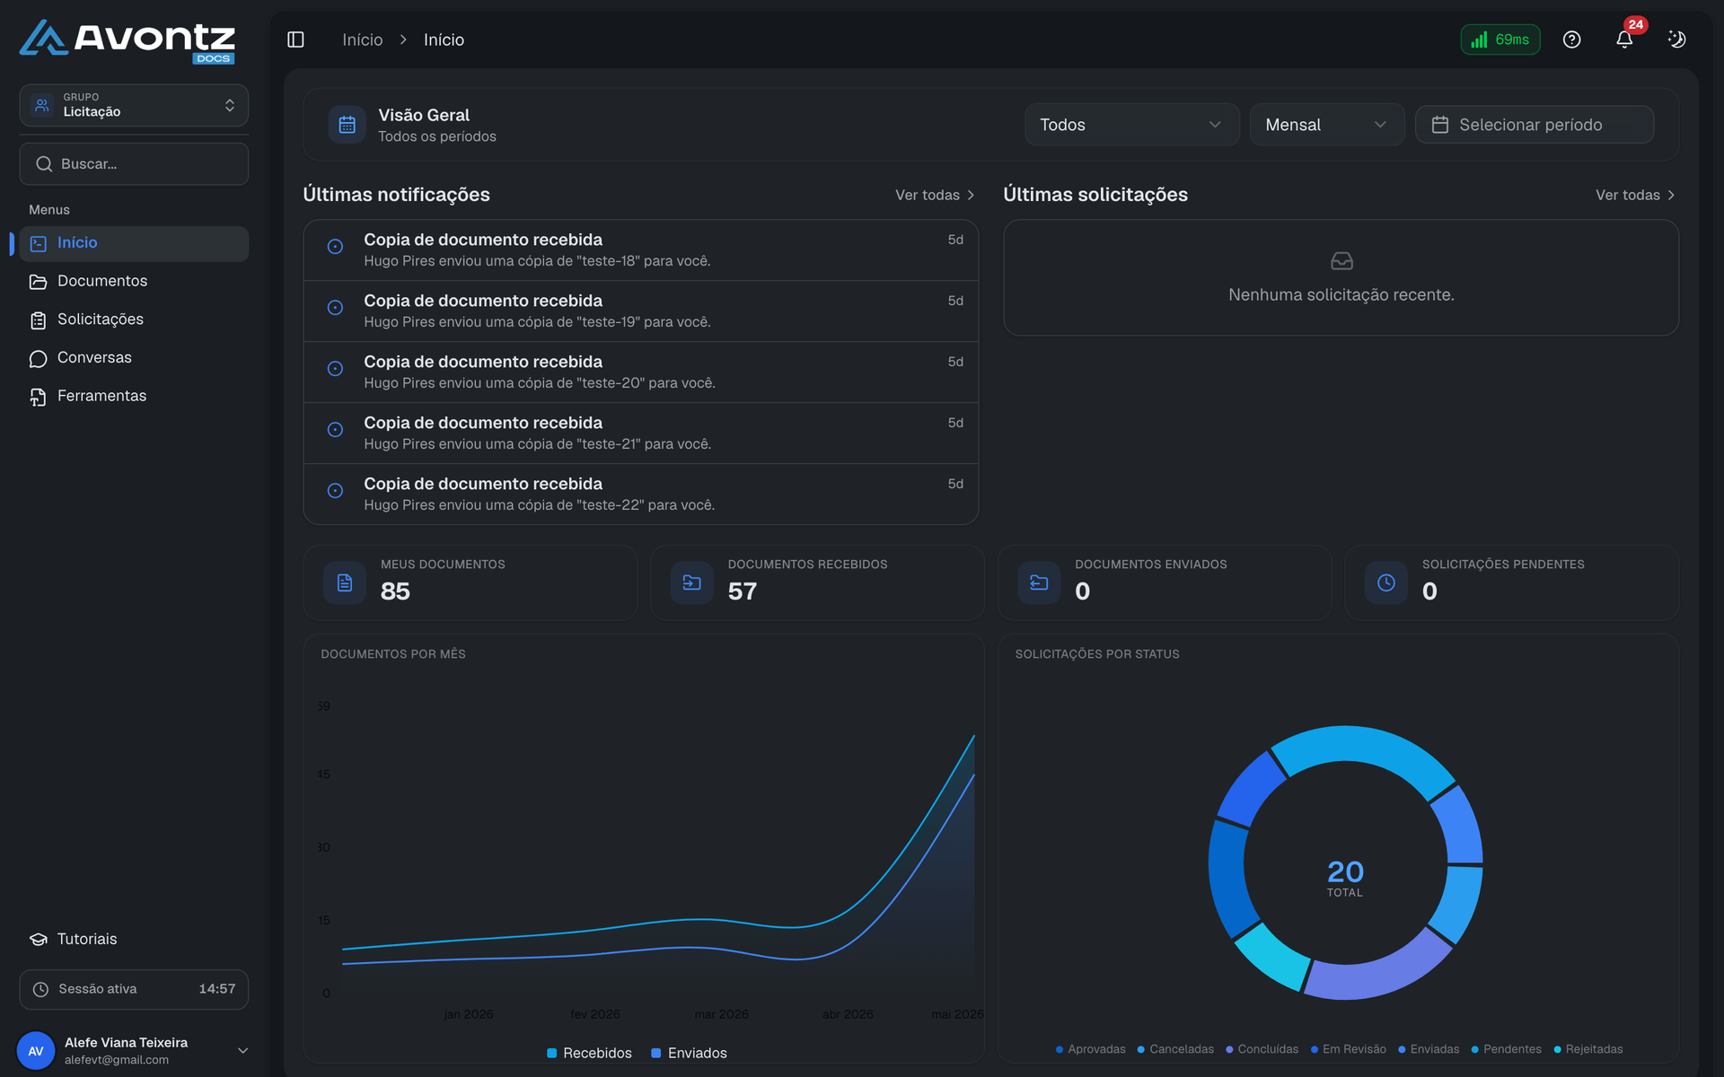
Task: Toggle the Aprovadas legend item
Action: 1090,1049
